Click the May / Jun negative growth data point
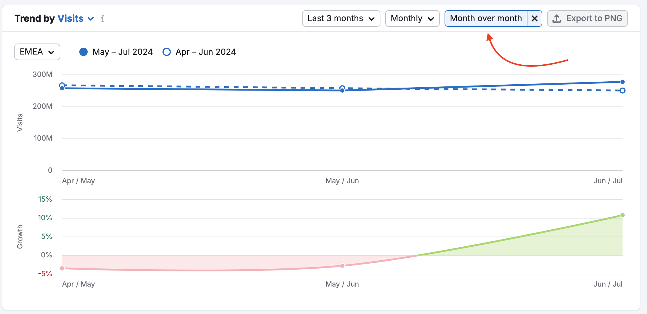Viewport: 647px width, 314px height. 342,266
